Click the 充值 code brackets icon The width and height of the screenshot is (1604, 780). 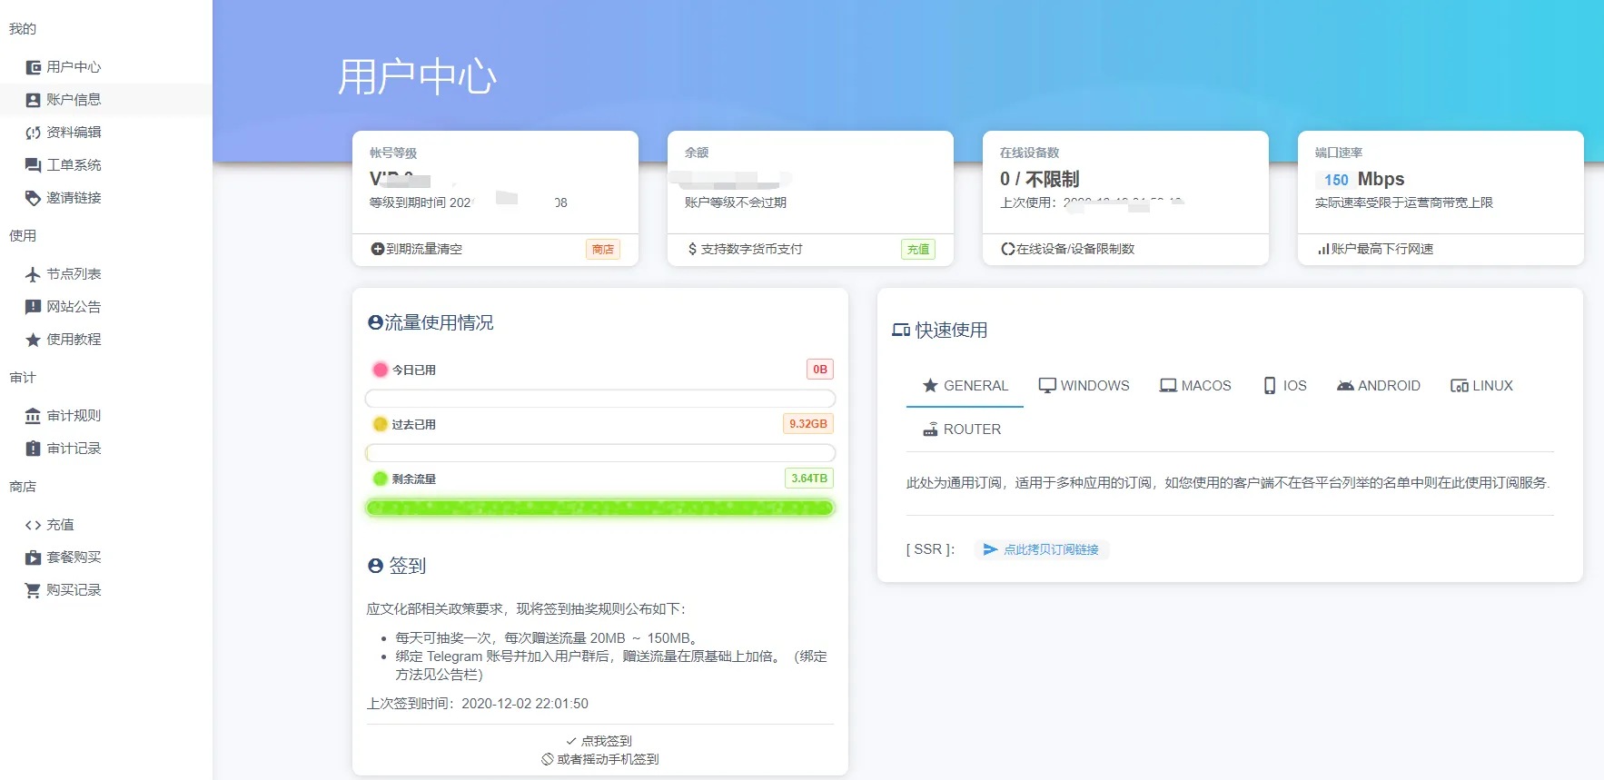(x=34, y=525)
